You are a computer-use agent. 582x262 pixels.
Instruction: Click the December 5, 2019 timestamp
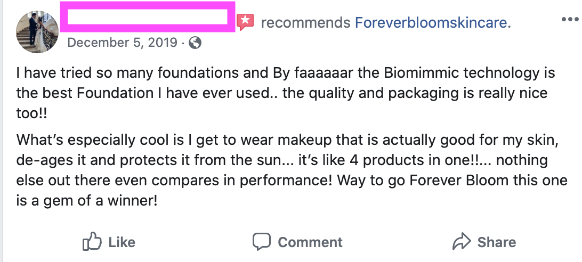click(x=123, y=43)
